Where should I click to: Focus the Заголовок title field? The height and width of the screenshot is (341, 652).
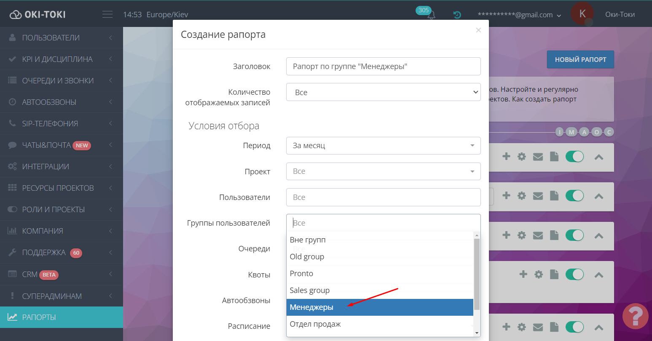point(383,67)
